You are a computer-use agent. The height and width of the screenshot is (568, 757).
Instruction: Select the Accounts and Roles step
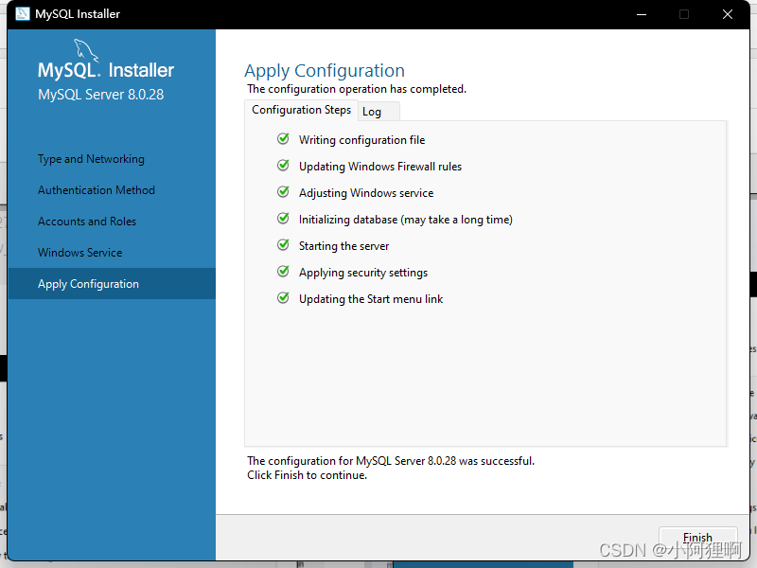point(87,222)
